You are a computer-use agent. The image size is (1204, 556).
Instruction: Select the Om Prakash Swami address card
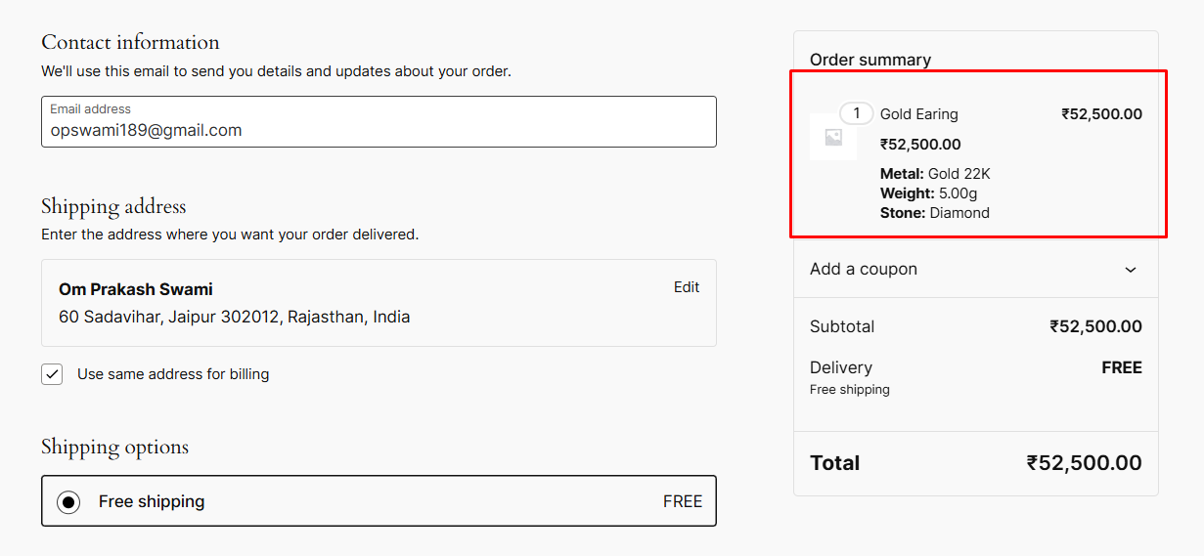[x=379, y=303]
